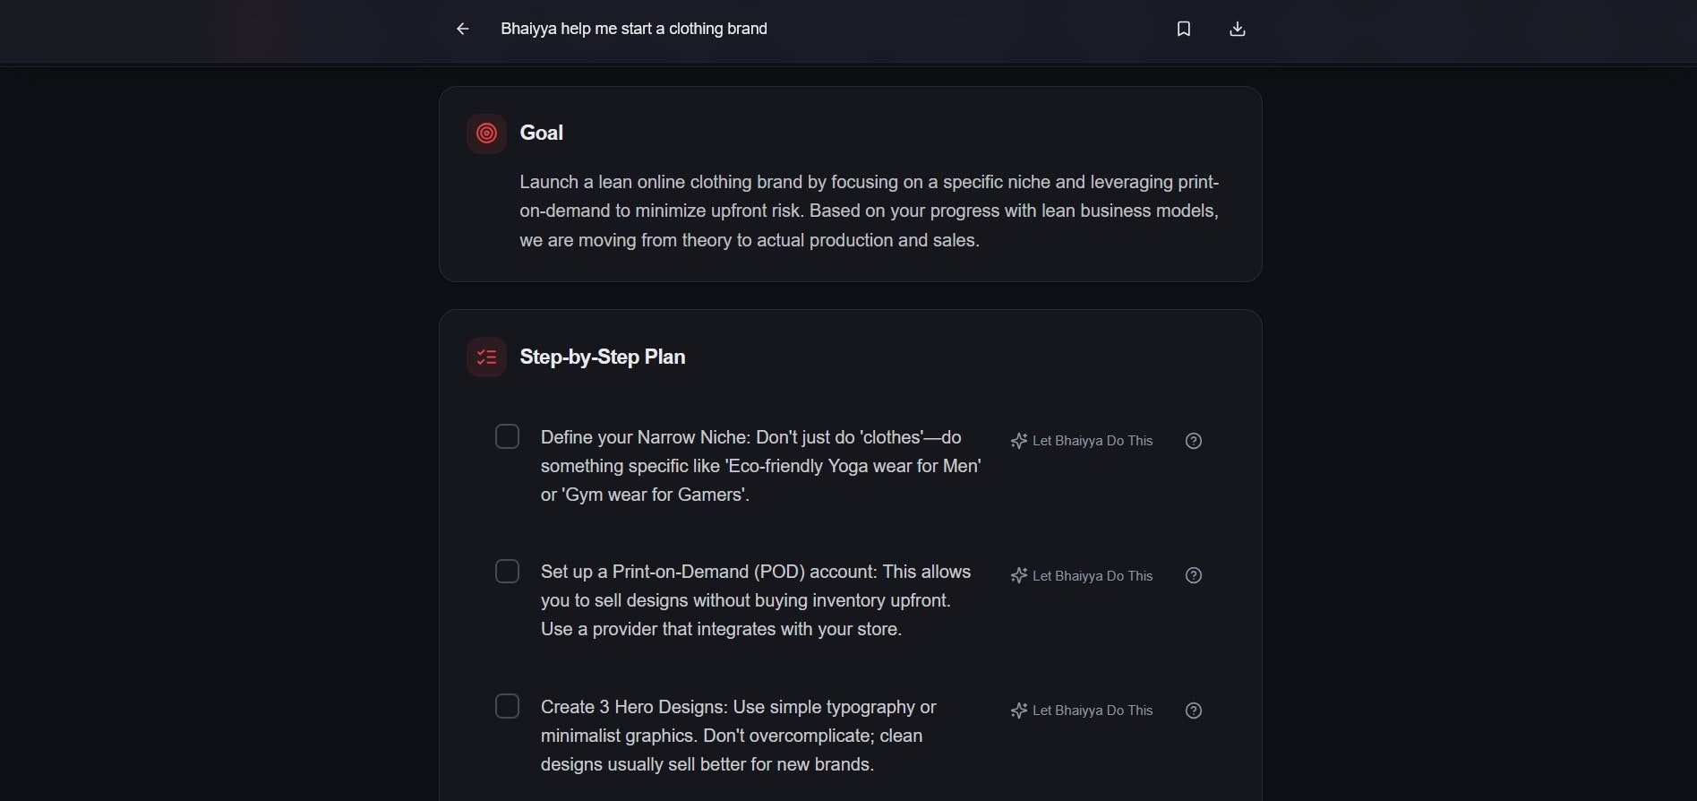This screenshot has height=801, width=1697.
Task: Download the plan using download icon
Action: pyautogui.click(x=1237, y=29)
